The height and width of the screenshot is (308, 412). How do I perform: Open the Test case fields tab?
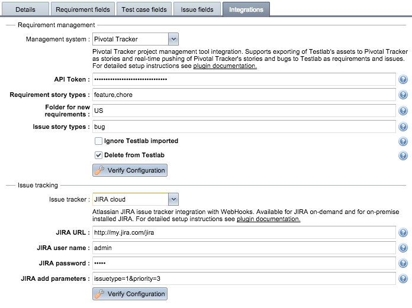tap(144, 9)
